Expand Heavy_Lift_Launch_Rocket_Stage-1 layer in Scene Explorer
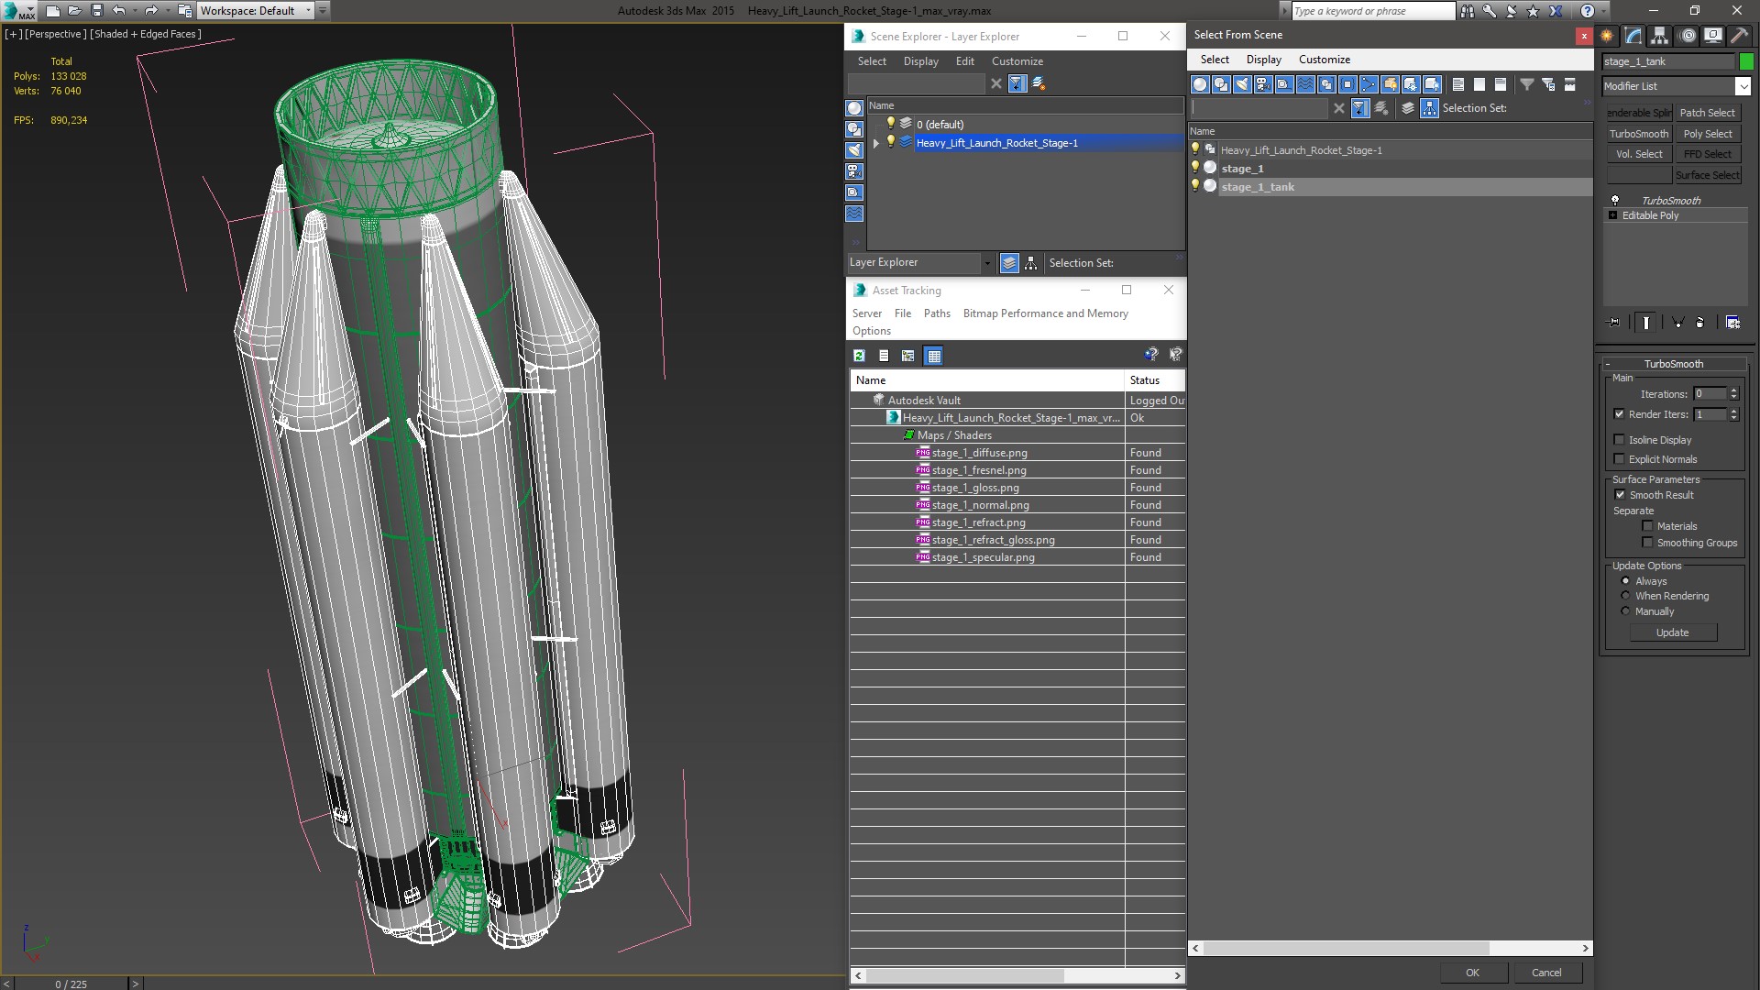The image size is (1760, 990). coord(875,143)
